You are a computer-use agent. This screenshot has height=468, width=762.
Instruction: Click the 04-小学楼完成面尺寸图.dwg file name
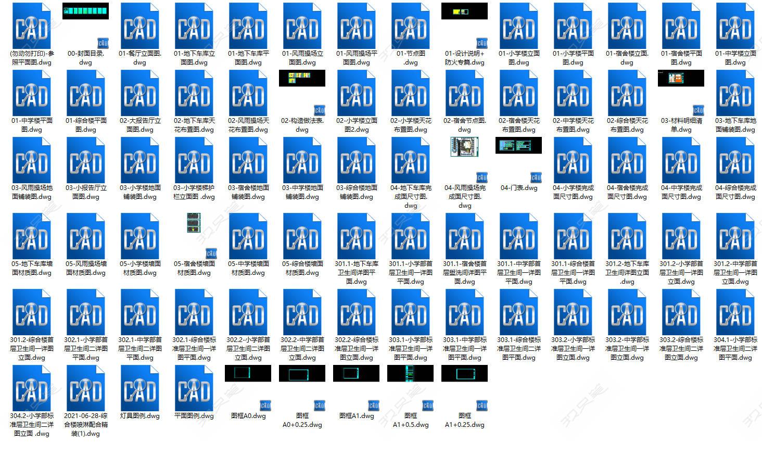[x=573, y=192]
